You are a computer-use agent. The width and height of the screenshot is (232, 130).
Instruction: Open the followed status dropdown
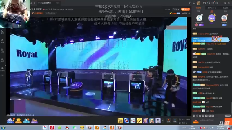pos(176,9)
